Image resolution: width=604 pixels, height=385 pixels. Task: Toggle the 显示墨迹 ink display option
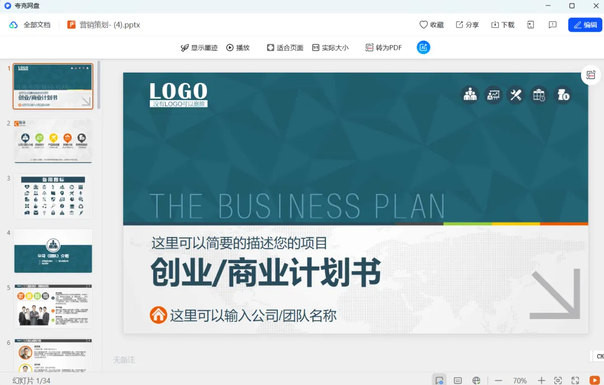(199, 47)
